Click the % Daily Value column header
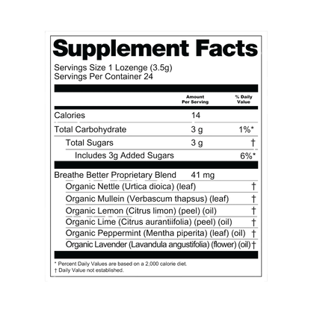This screenshot has height=310, width=311. pyautogui.click(x=244, y=99)
